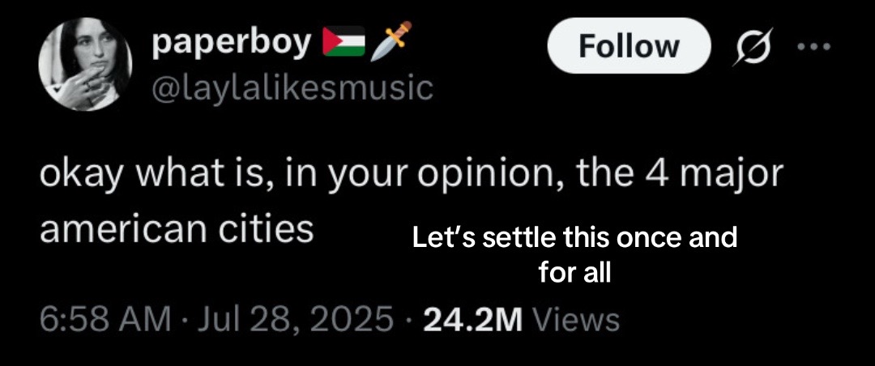Follow the paperboy account
Screen dimensions: 875x366
click(629, 45)
